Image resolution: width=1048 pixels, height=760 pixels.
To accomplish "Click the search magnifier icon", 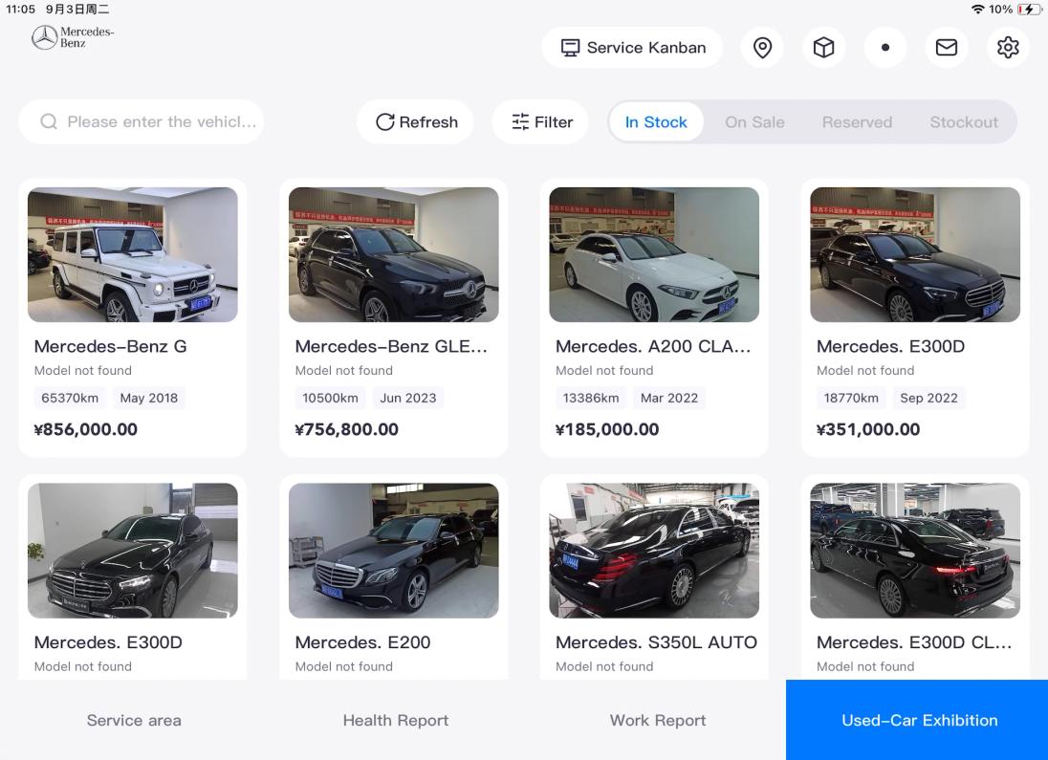I will pos(49,121).
